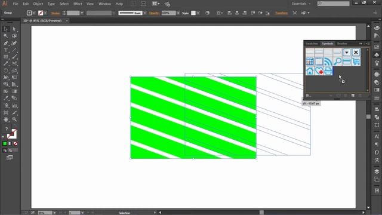Switch to the Swatches tab
Viewport: 382px width, 215px height.
click(x=312, y=44)
